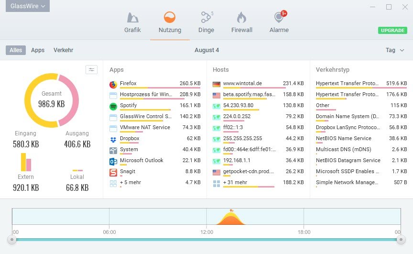Select the NetBIOS Name Service row
Viewport: 413px width, 254px height.
click(361, 139)
